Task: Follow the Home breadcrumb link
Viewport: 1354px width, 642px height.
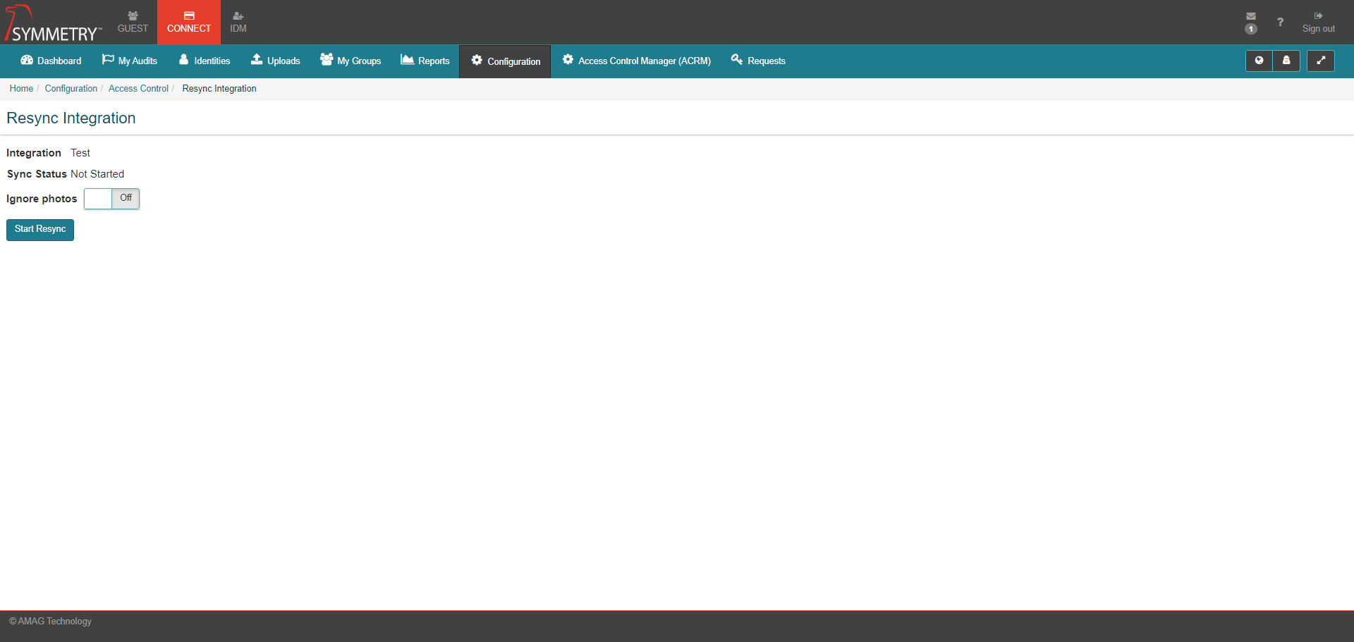Action: (21, 89)
